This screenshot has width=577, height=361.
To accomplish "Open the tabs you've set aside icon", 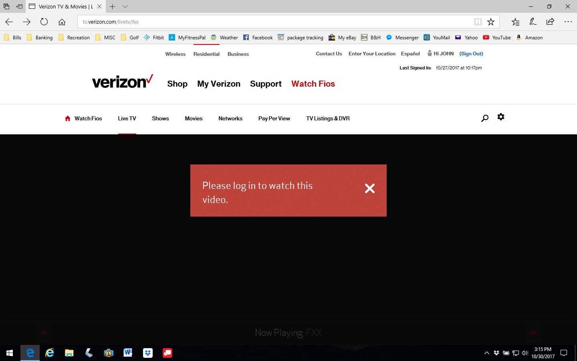I will click(x=6, y=6).
